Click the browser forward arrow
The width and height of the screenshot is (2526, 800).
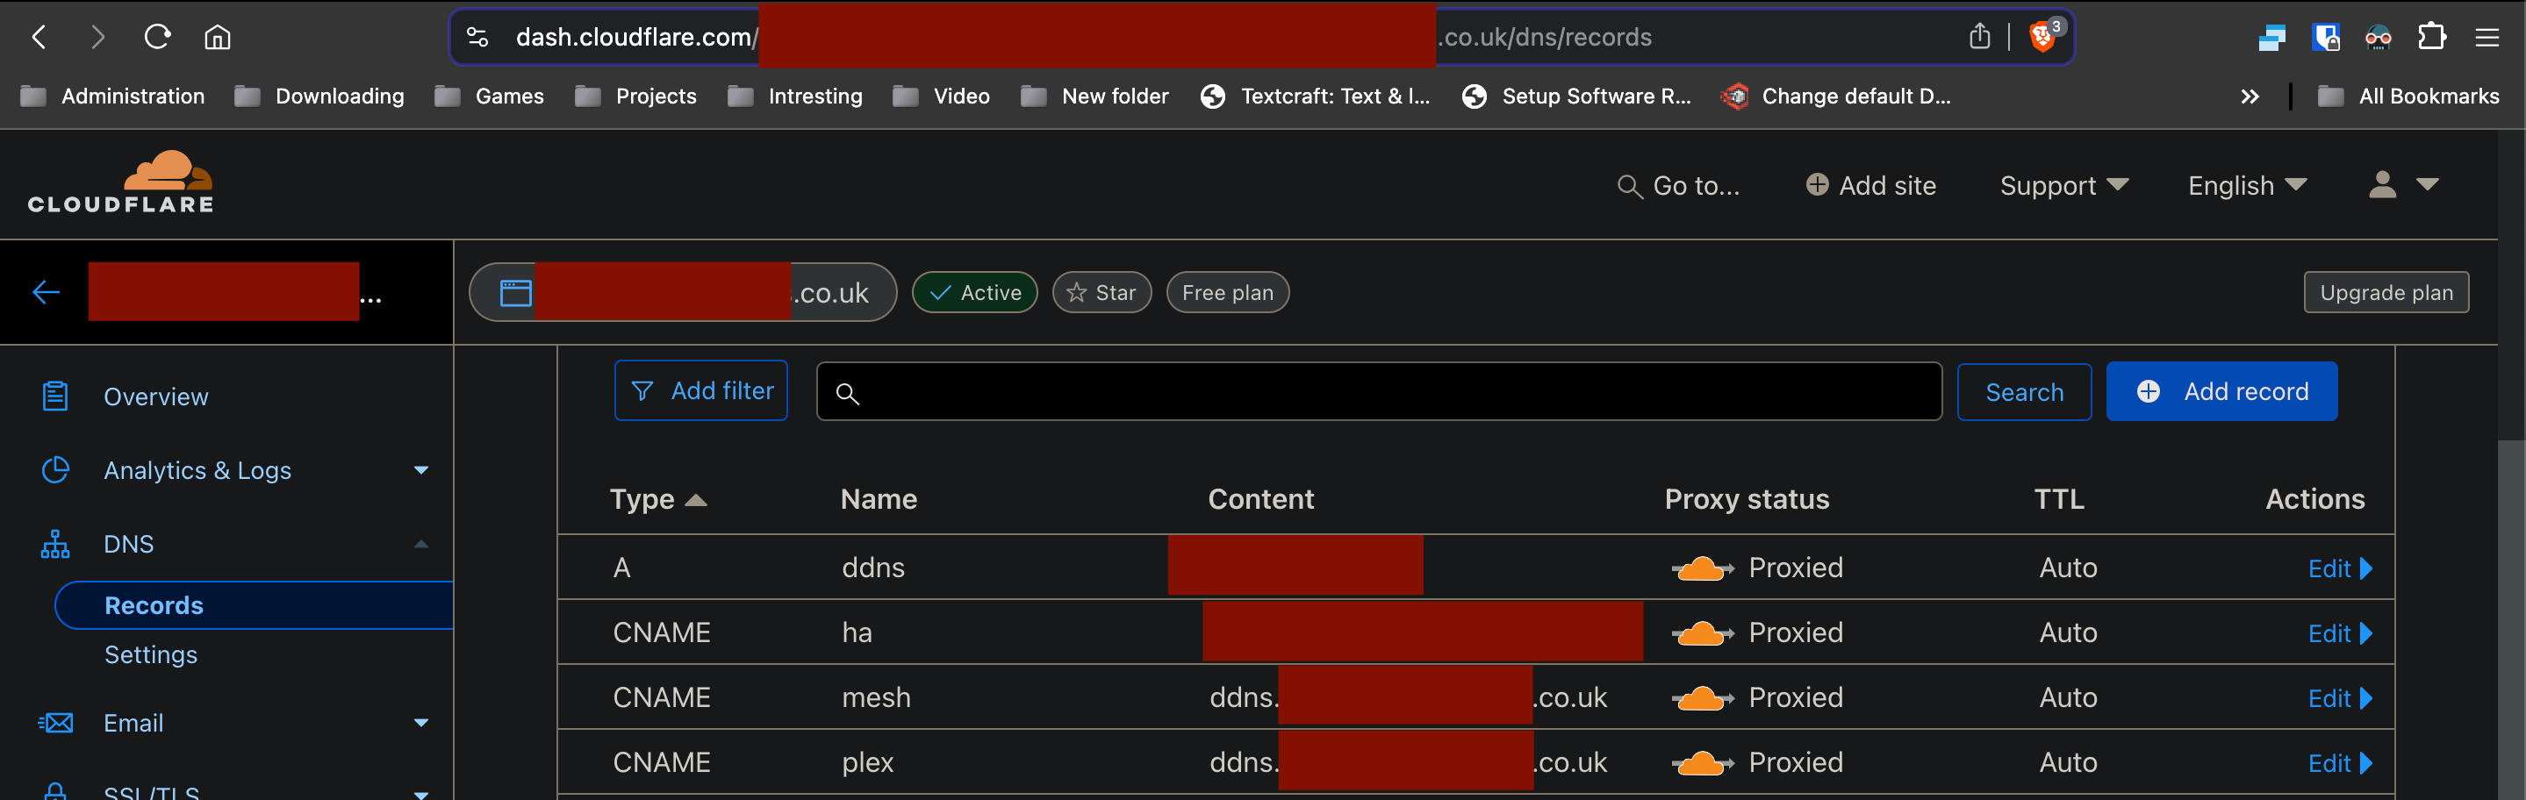[x=97, y=37]
